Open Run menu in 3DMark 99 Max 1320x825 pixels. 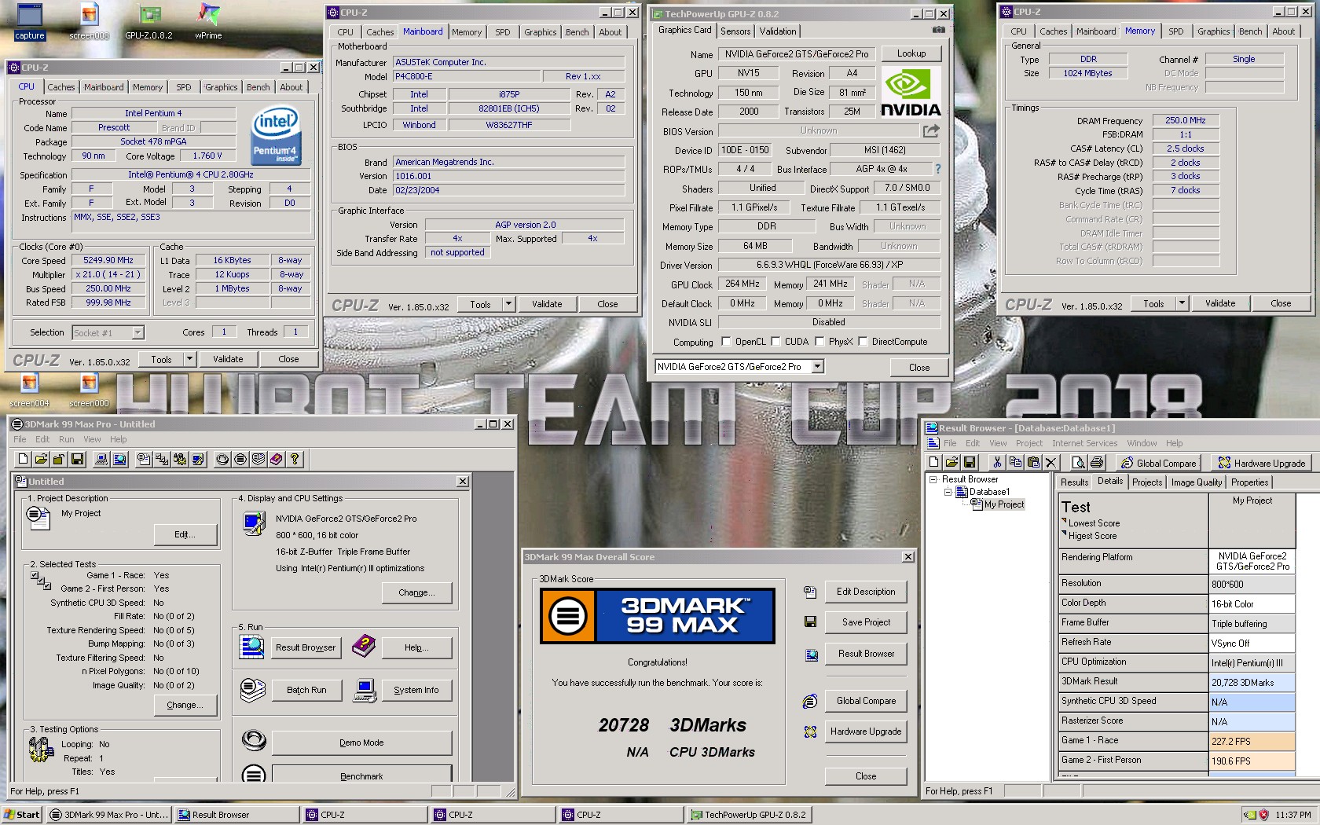tap(66, 439)
